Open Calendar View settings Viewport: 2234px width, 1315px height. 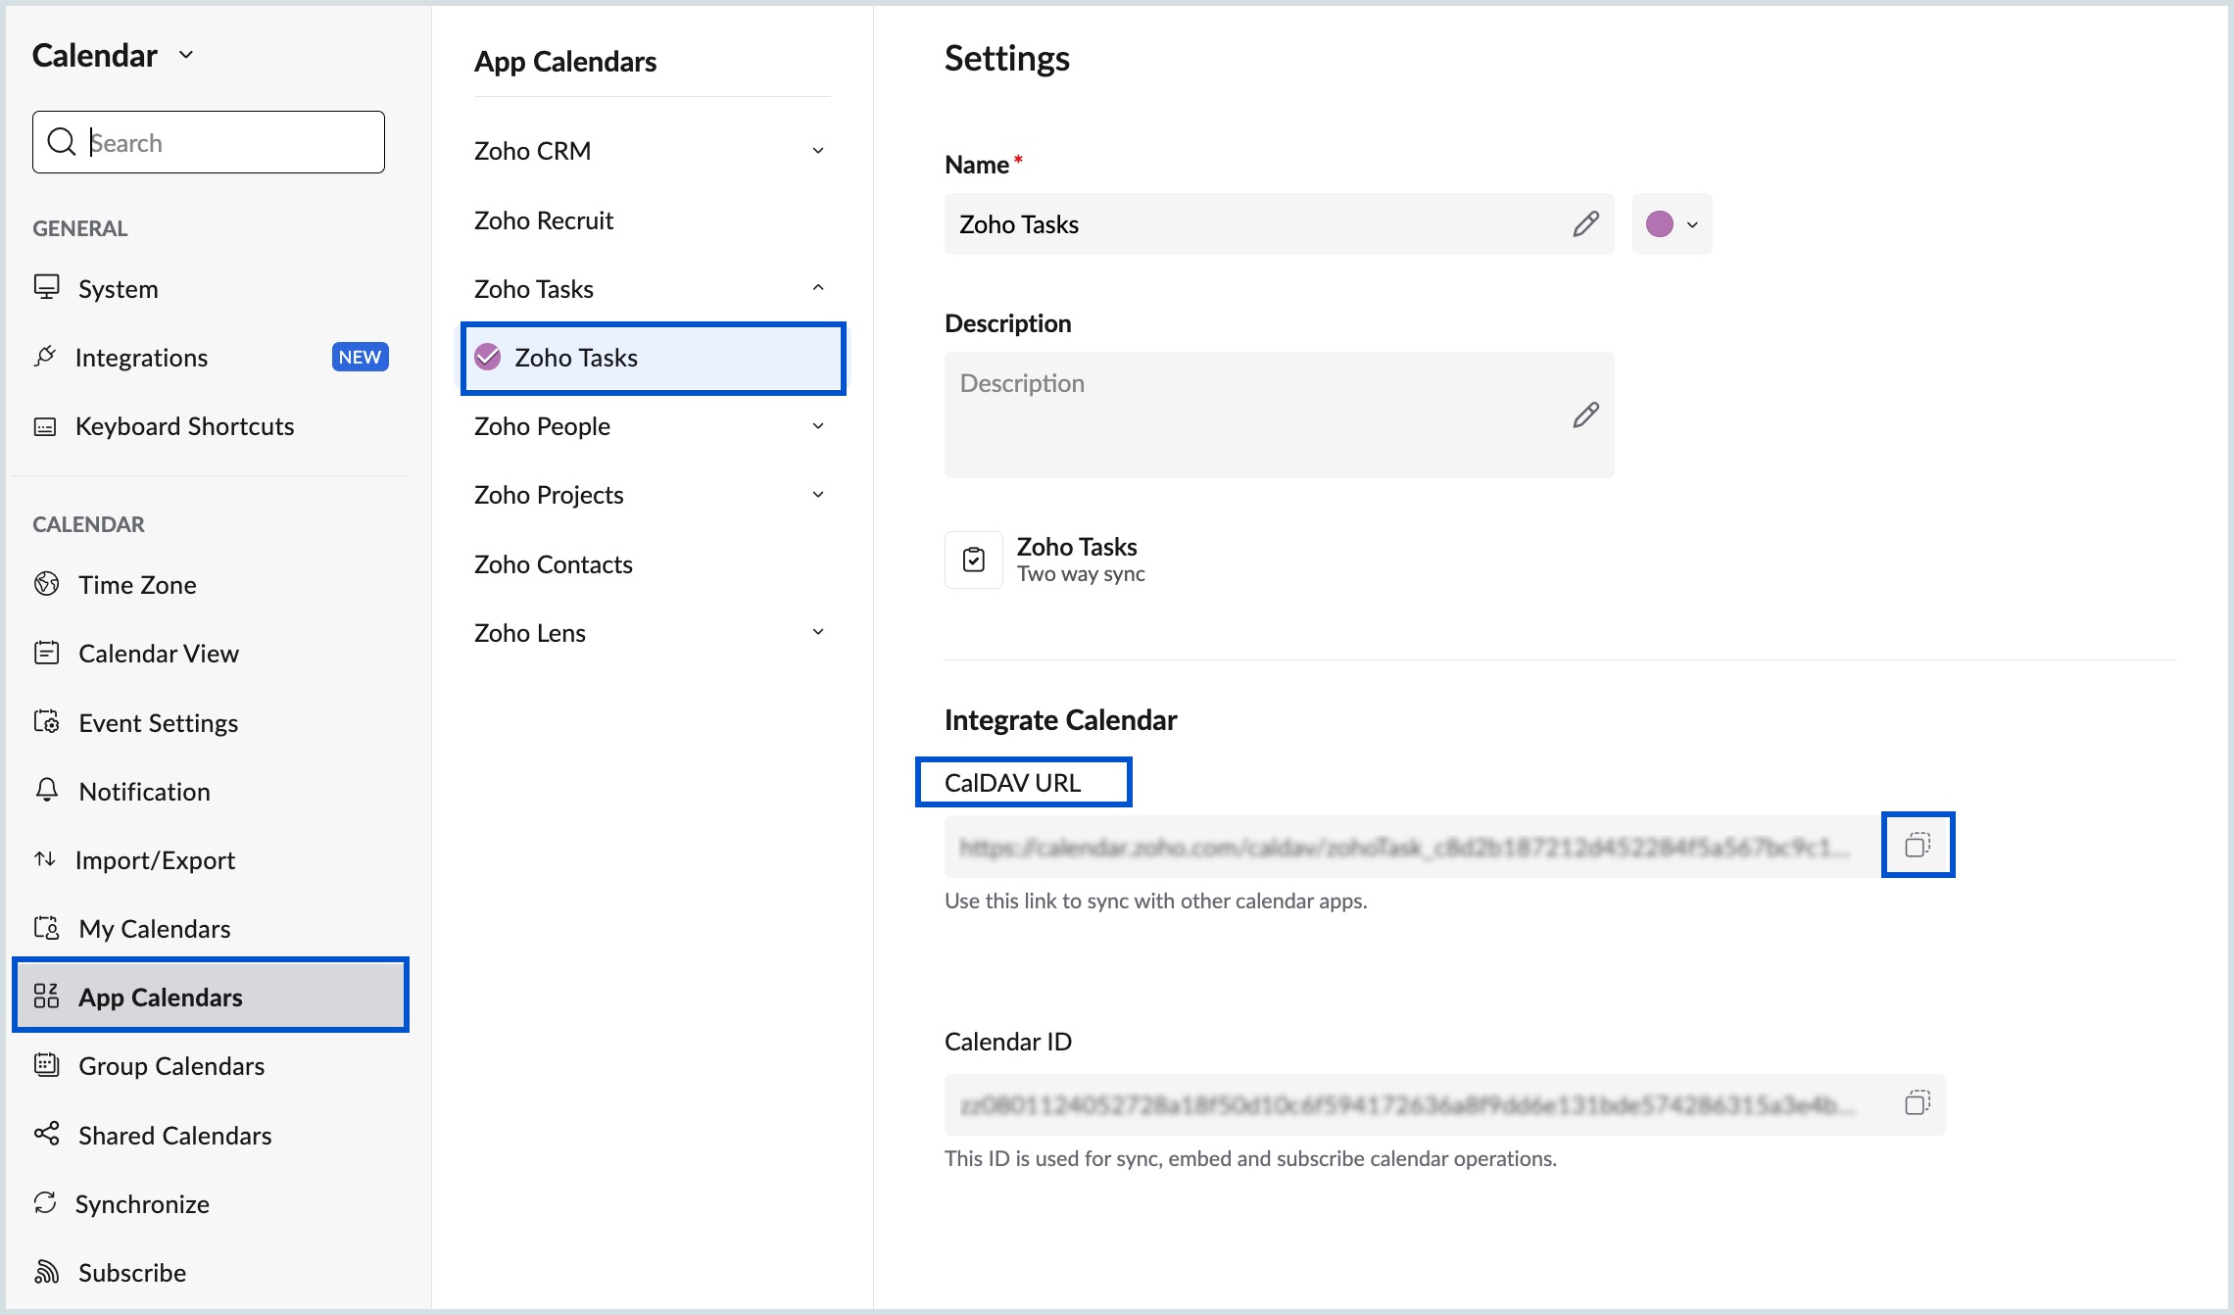159,654
